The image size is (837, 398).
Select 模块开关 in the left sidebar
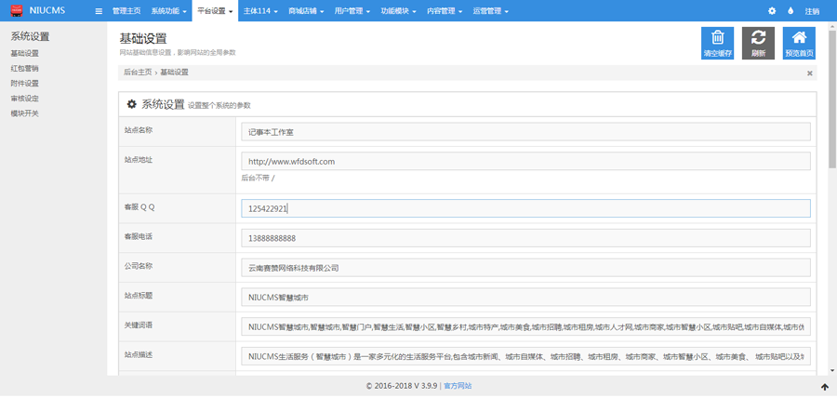24,113
